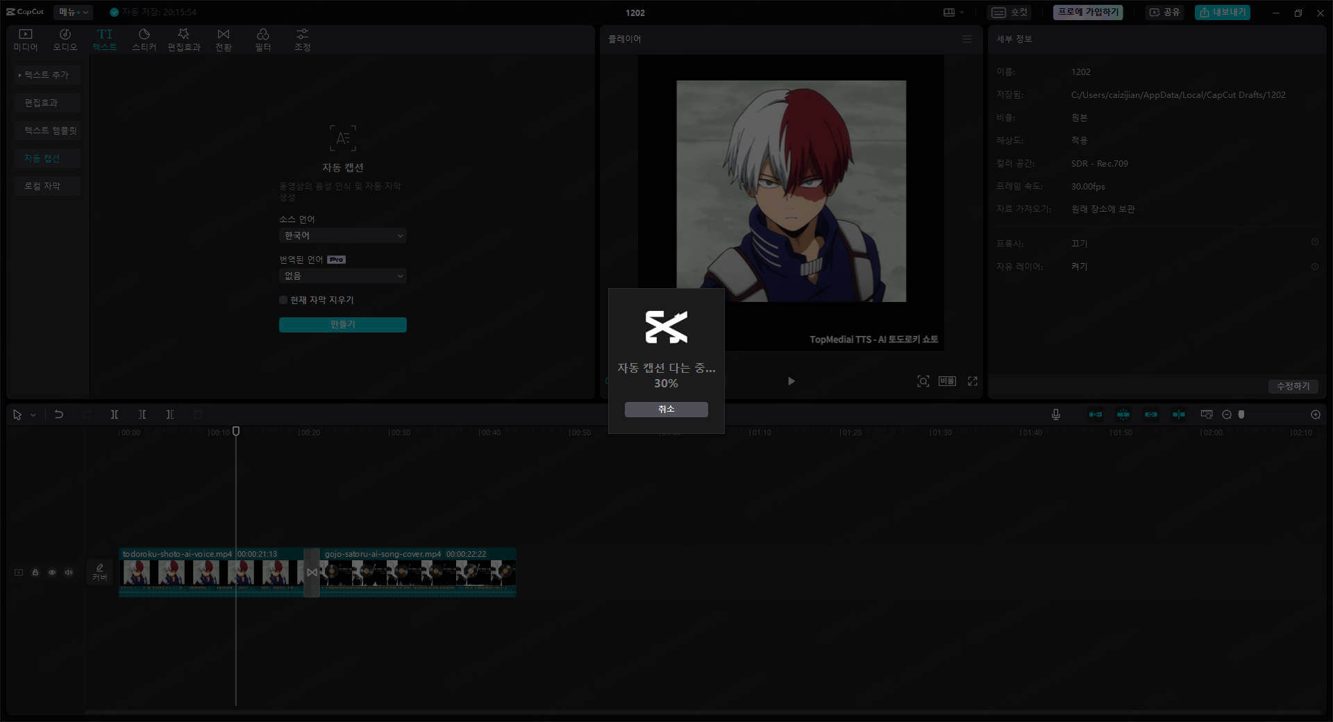Click the SDR - Rec.709 color space value
Viewport: 1333px width, 722px height.
click(1100, 164)
